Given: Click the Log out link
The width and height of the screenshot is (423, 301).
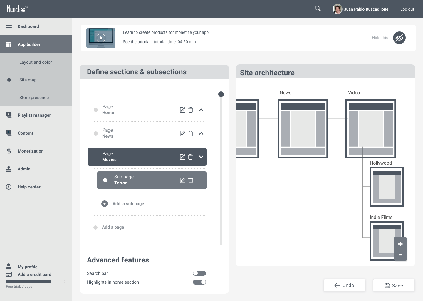Looking at the screenshot, I should 407,9.
